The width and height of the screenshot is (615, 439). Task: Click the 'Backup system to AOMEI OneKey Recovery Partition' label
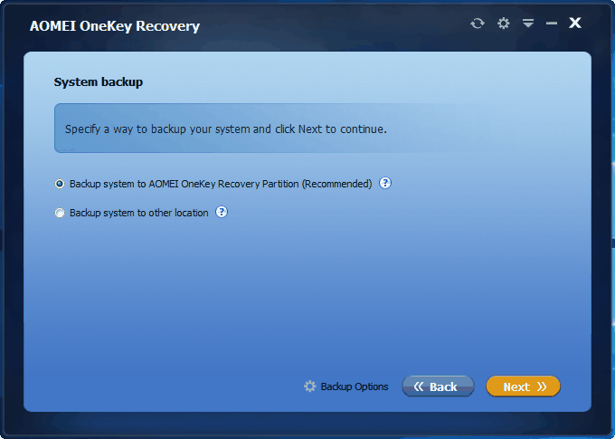click(x=221, y=184)
